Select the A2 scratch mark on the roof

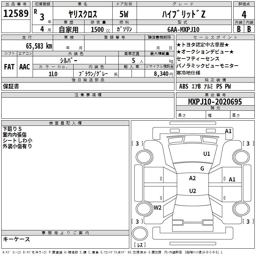pyautogui.click(x=192, y=178)
